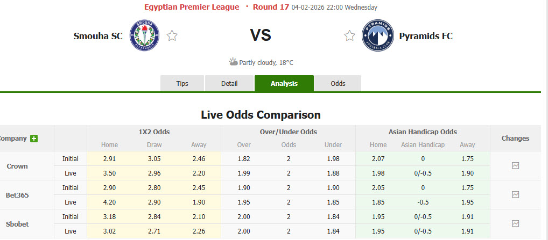Click the partly cloudy weather icon
This screenshot has height=240, width=548.
click(x=233, y=62)
